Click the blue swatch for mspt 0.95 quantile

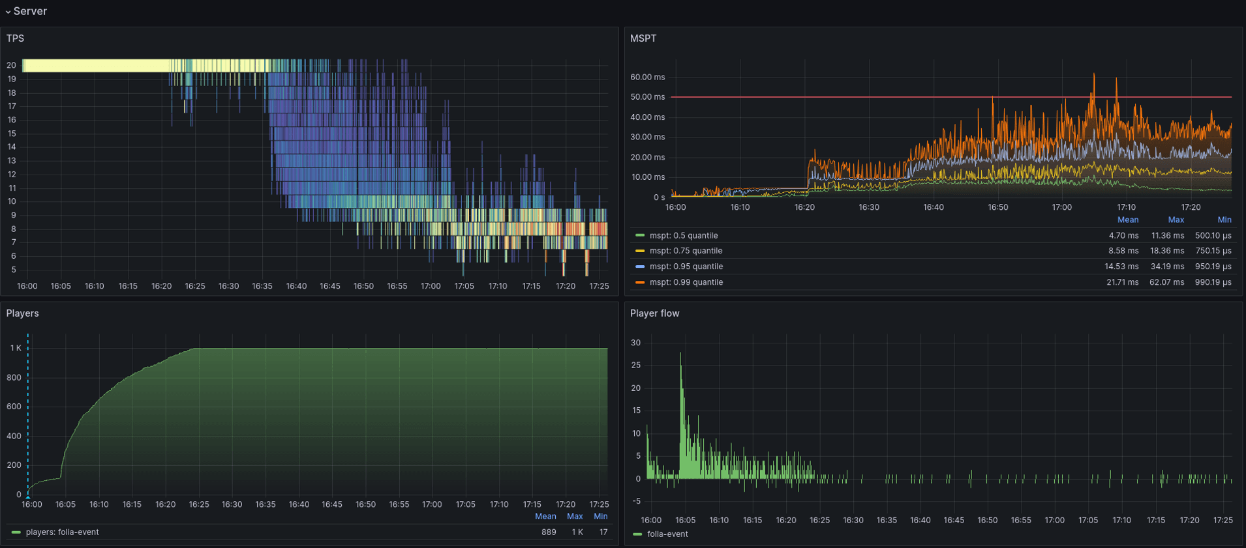pyautogui.click(x=640, y=267)
